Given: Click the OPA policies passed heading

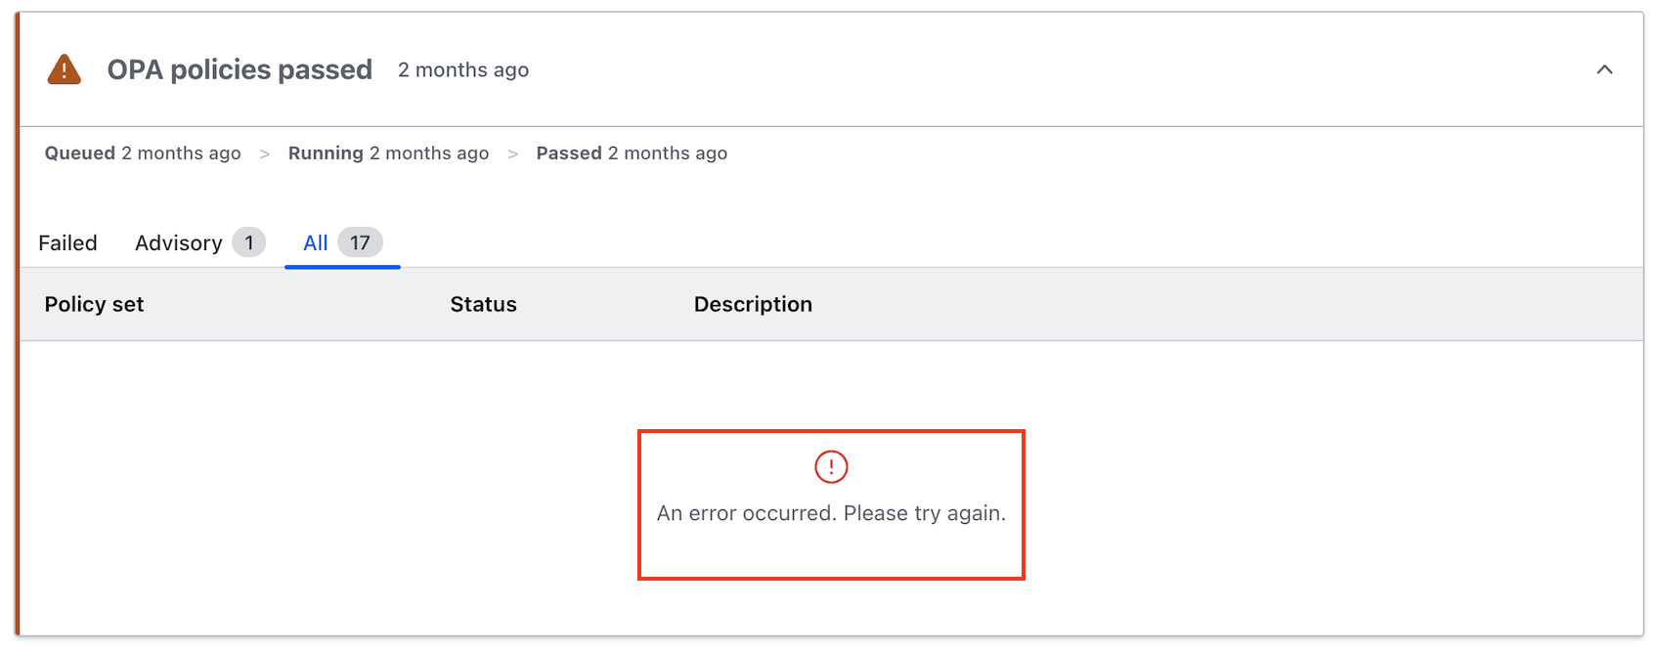Looking at the screenshot, I should tap(240, 69).
